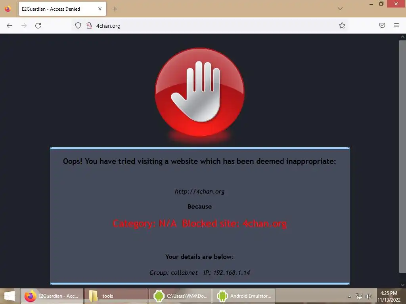Open volume control tray icon
The image size is (406, 304).
(x=369, y=296)
